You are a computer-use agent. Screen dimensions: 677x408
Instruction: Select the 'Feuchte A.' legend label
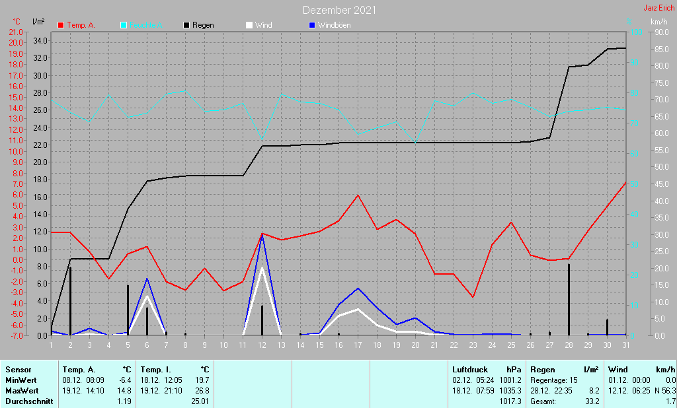click(x=146, y=25)
